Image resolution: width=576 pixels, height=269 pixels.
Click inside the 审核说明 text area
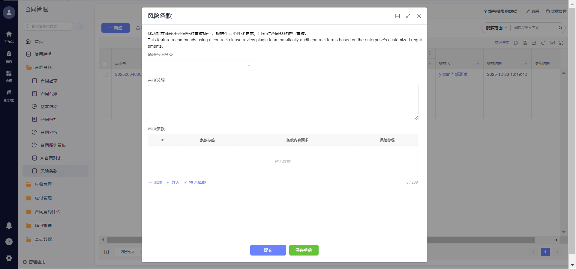(x=283, y=102)
